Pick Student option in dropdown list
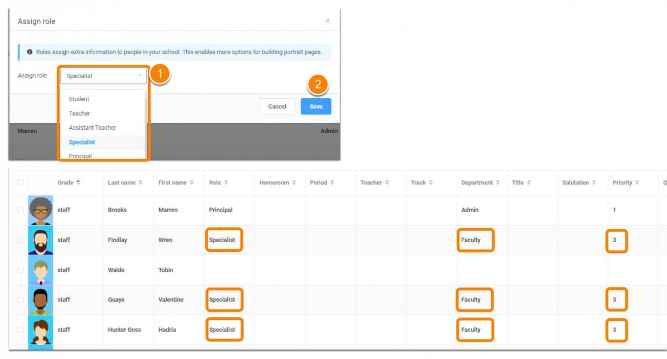The height and width of the screenshot is (359, 667). [x=79, y=99]
